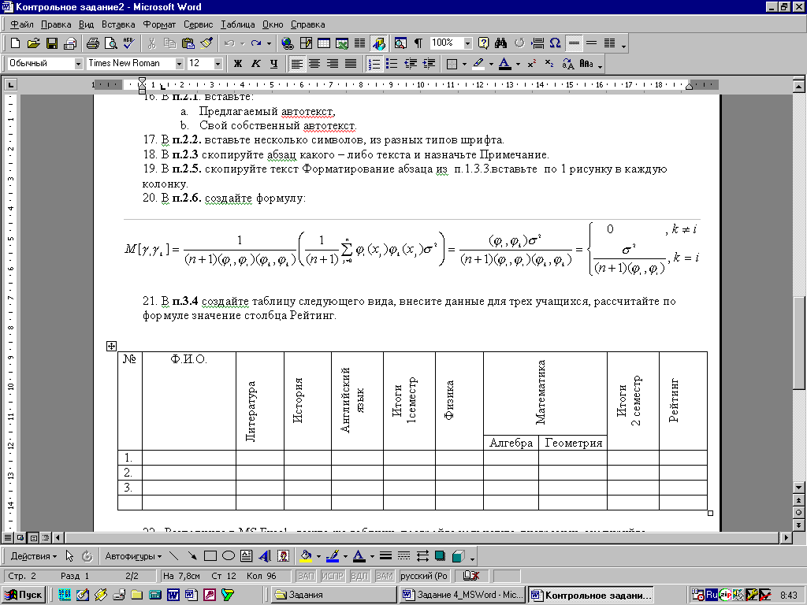Toggle Align Left paragraph alignment
Screen dimensions: 807x605
pyautogui.click(x=296, y=63)
